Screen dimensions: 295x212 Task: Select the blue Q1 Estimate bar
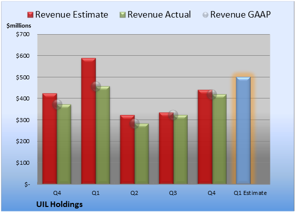click(243, 131)
